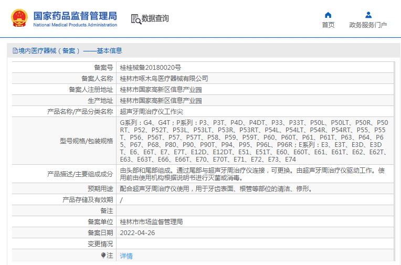The image size is (401, 265).
Task: Select filing authority 桂林市市场监督管理局
Action: [151, 222]
